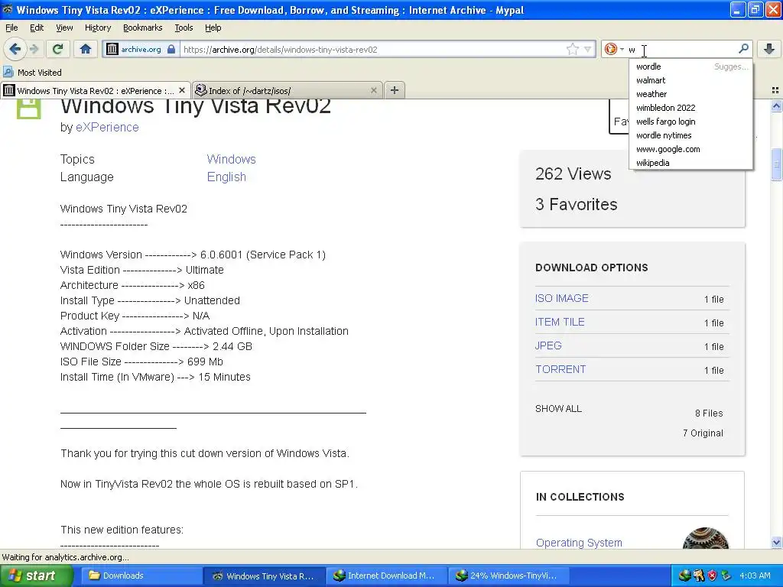783x587 pixels.
Task: Click the address bar URL field
Action: click(373, 49)
